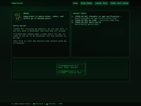Click the 'no thanks, I enjoy my files.' line

[x=70, y=73]
